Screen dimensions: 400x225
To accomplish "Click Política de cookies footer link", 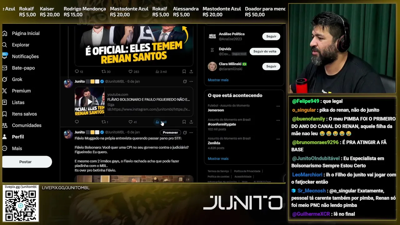I will tap(218, 177).
